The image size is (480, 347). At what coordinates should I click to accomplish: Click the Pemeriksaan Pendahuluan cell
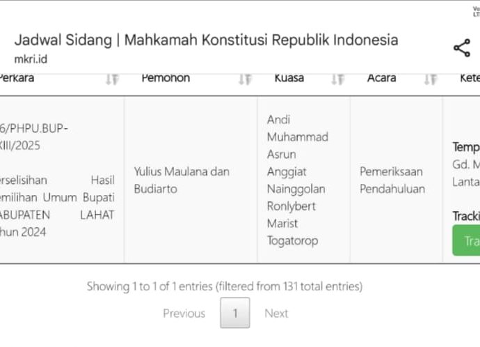[x=392, y=180]
